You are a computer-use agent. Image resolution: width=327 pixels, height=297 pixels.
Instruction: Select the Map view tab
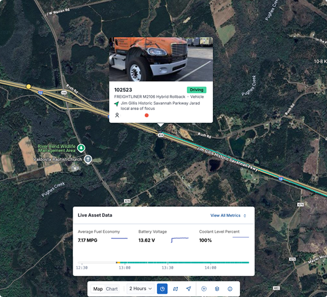pos(98,289)
